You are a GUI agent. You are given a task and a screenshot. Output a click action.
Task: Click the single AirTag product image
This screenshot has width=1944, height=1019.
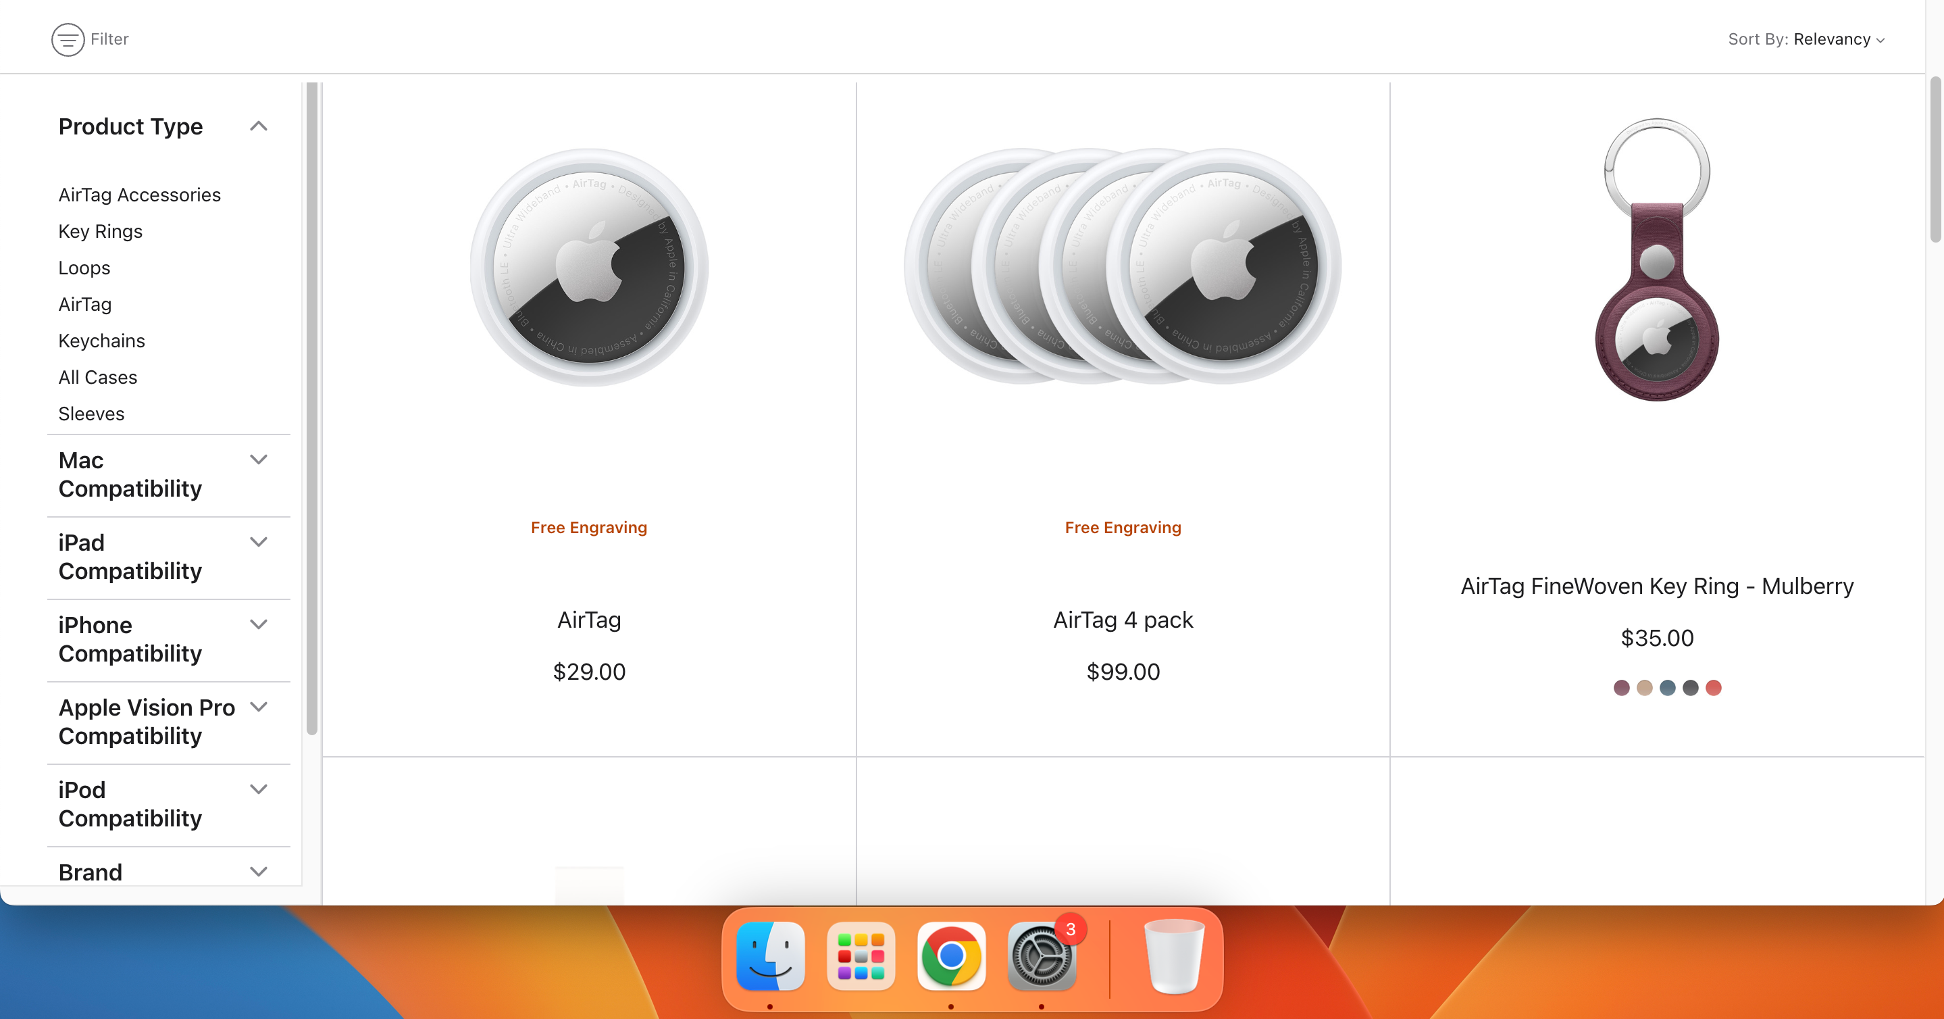[x=590, y=266]
